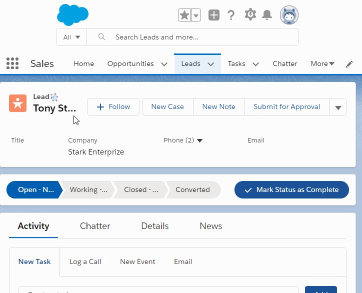This screenshot has height=293, width=362.
Task: Click Submit for Approval
Action: pos(286,106)
